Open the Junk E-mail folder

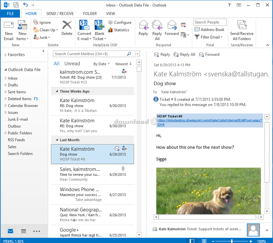[x=18, y=119]
